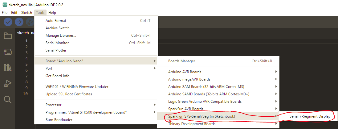Image resolution: width=338 pixels, height=129 pixels.
Task: Select Serial 7-Segment Display board
Action: 310,116
